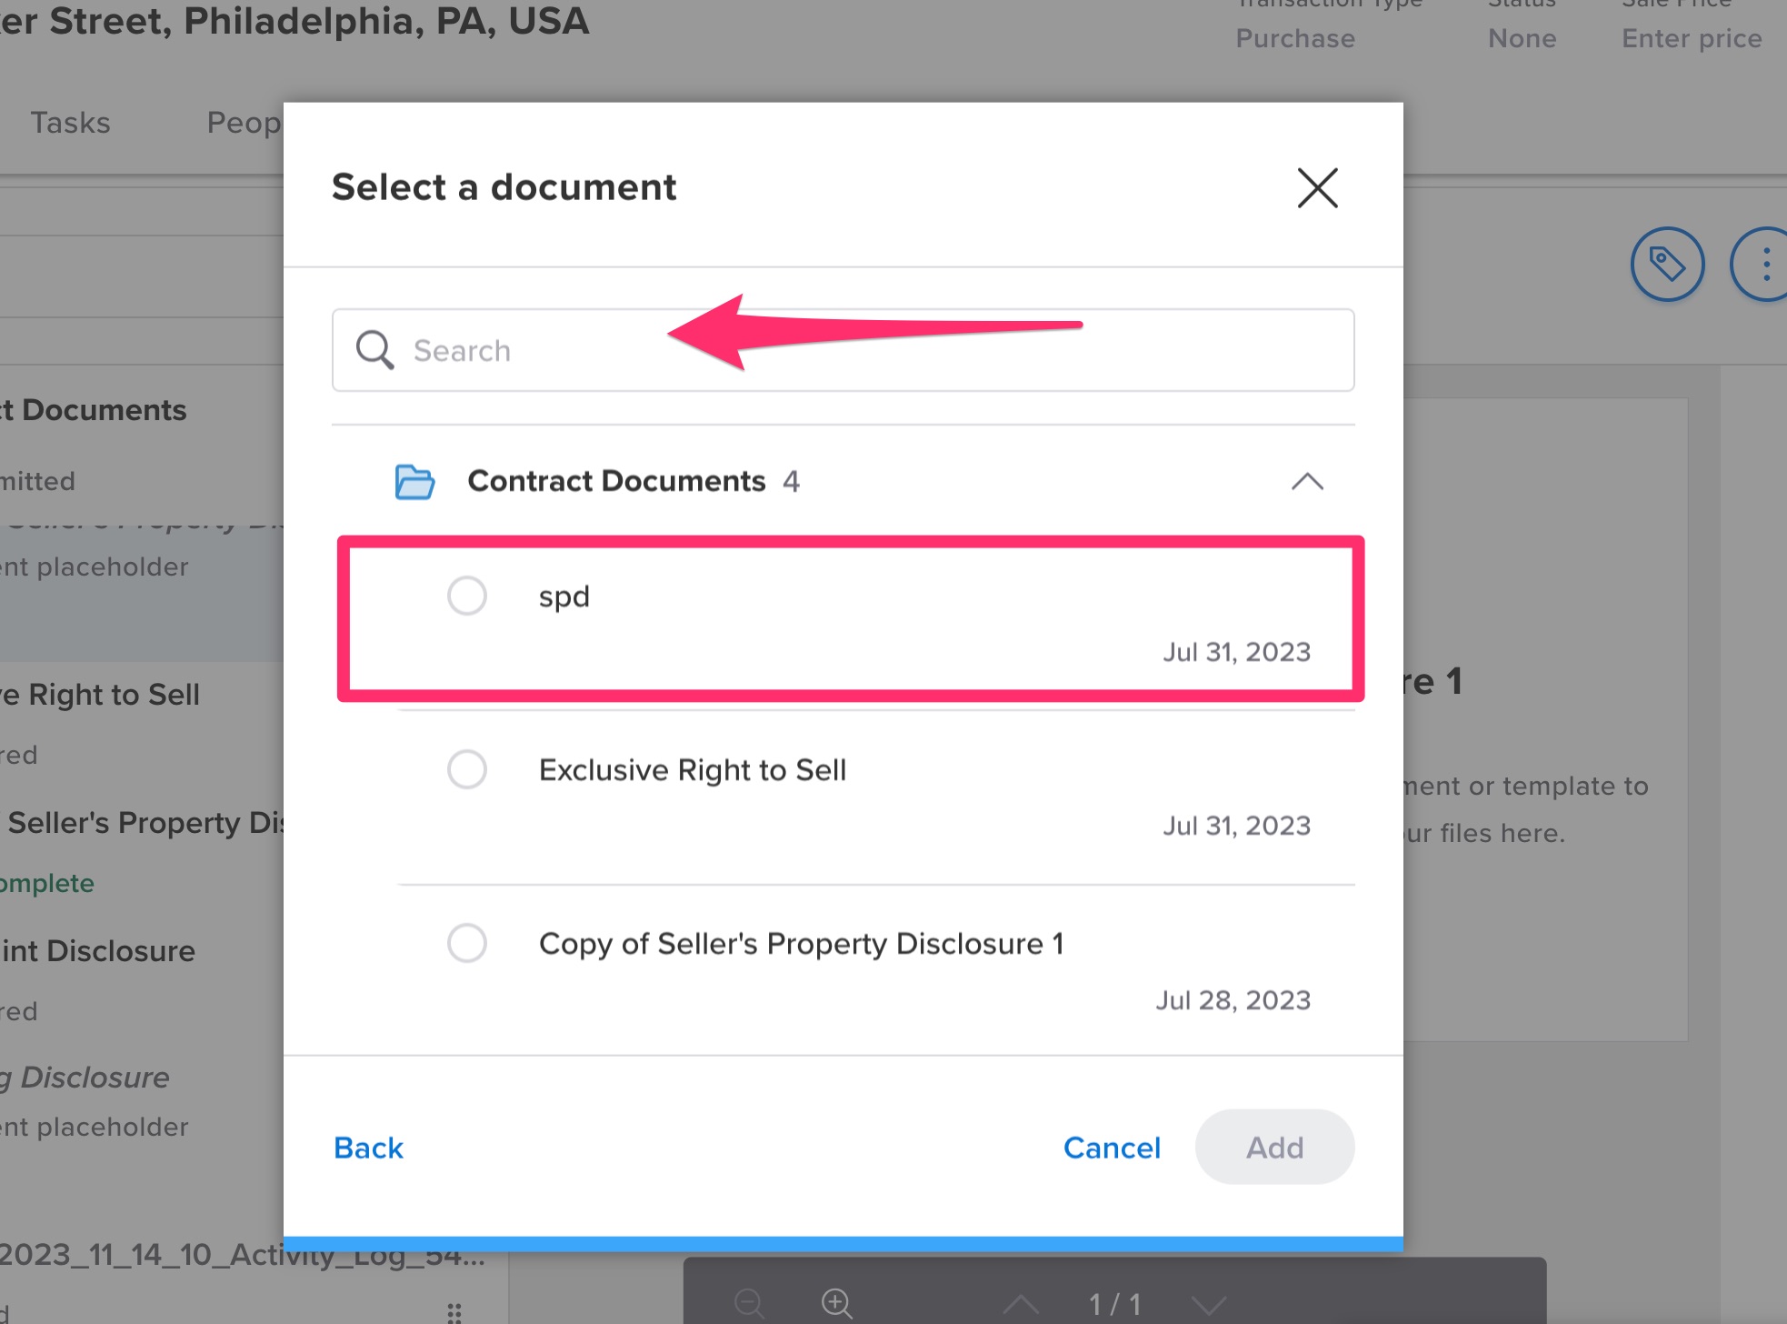
Task: Choose Copy of Seller's Property Disclosure 1
Action: point(467,943)
